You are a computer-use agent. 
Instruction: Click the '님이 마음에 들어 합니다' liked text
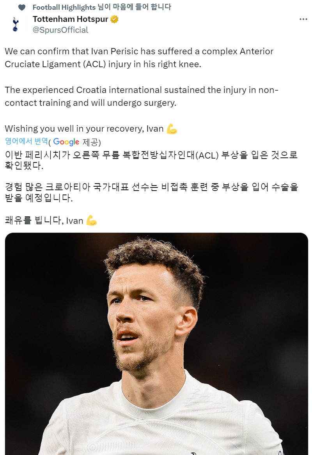135,7
